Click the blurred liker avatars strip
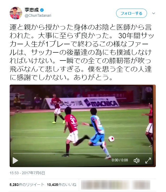Viewport: 166px width, 192px height. point(116,185)
